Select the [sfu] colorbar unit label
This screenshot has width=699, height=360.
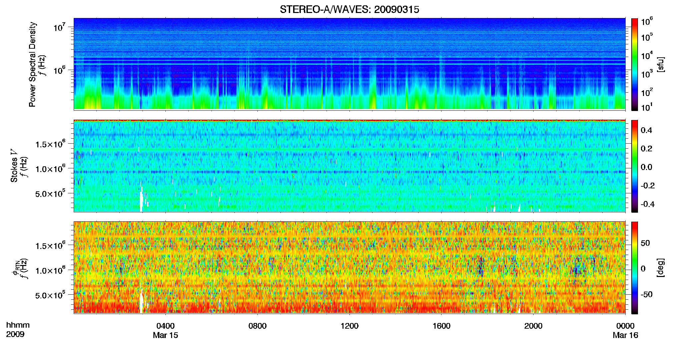click(x=660, y=64)
